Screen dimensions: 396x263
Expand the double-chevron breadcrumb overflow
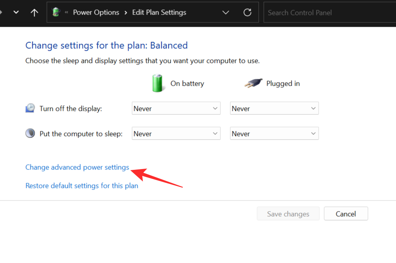click(66, 13)
